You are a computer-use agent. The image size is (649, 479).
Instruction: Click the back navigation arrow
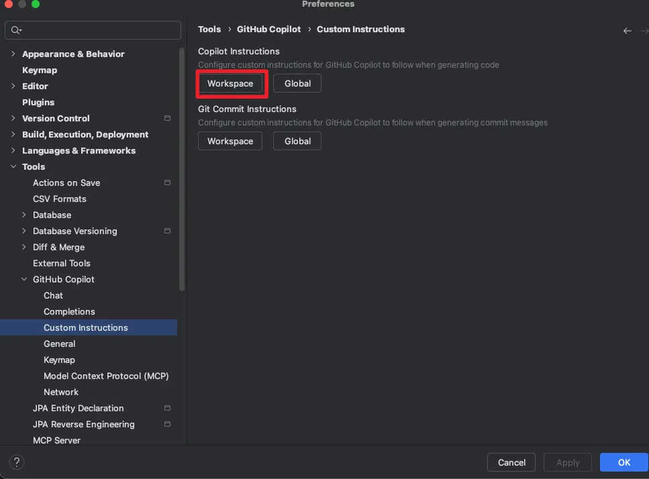click(628, 31)
